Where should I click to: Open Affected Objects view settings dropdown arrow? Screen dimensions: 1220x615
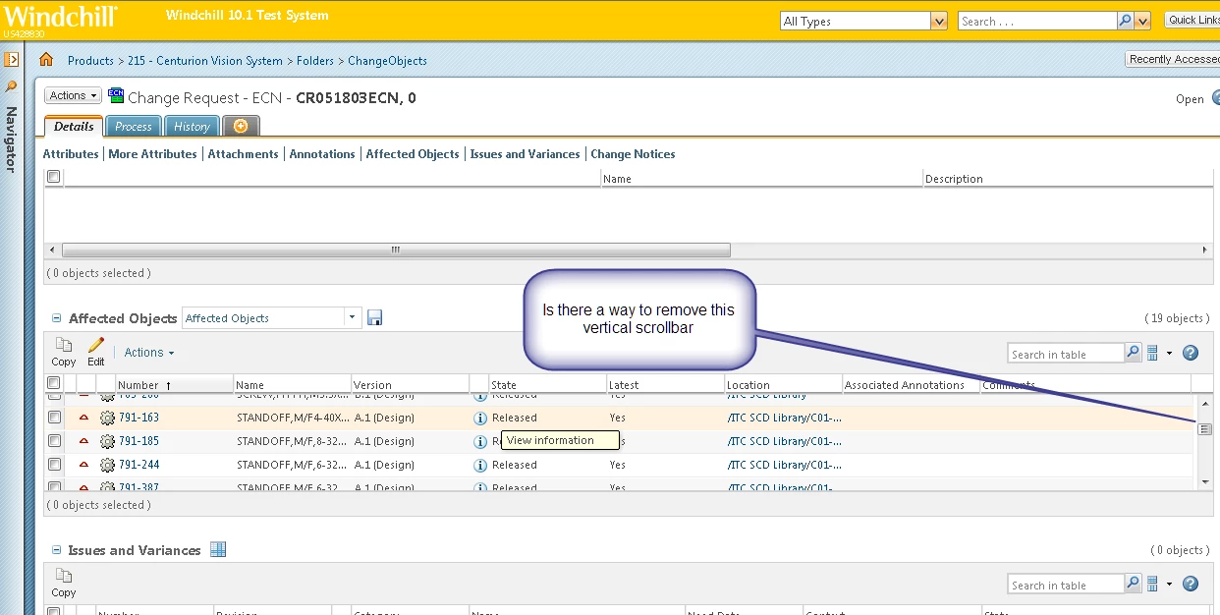coord(1169,354)
